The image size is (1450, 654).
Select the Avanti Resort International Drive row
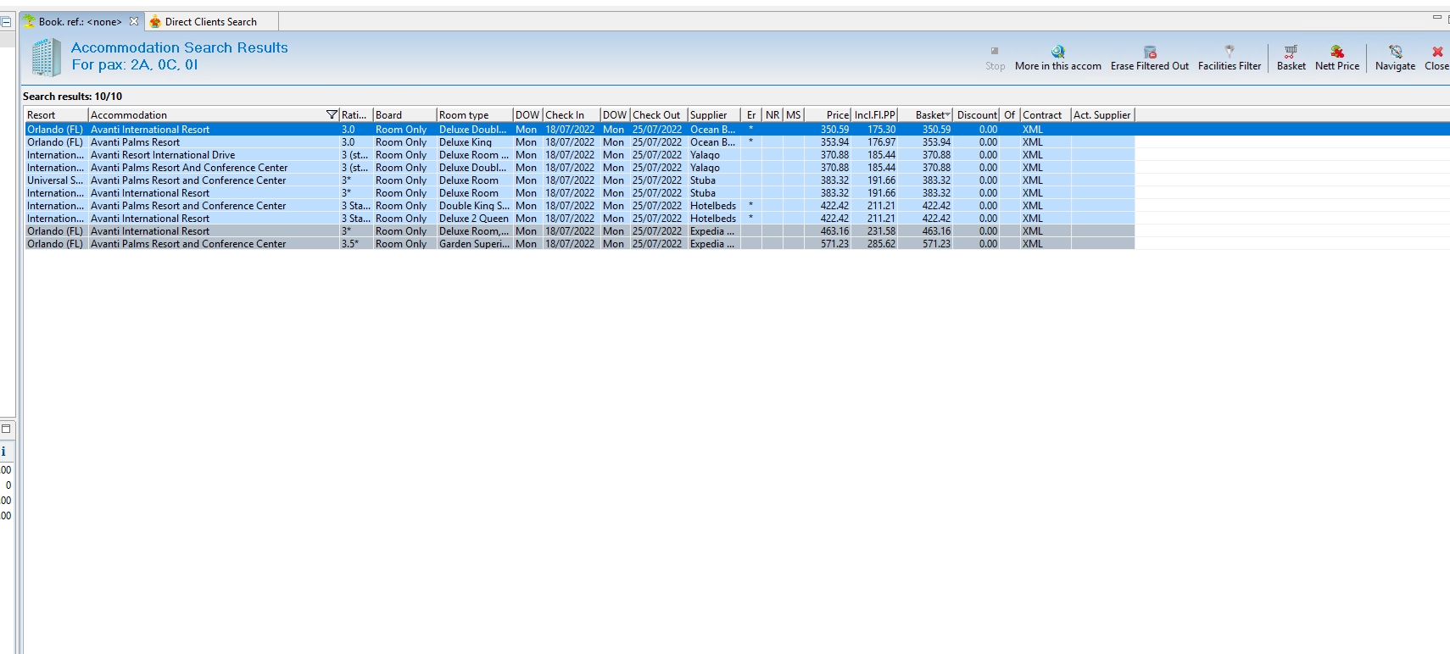pos(580,155)
